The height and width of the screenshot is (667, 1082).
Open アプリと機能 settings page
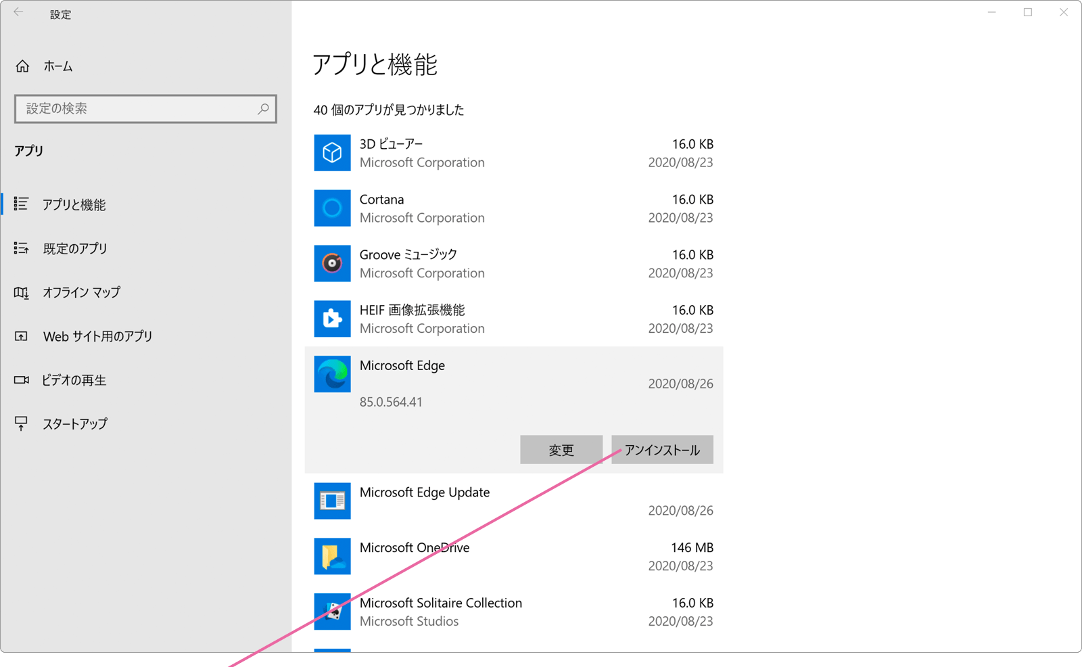(x=74, y=204)
